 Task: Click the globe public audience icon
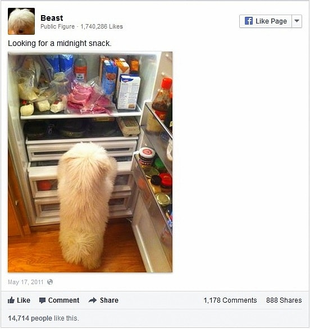point(50,282)
